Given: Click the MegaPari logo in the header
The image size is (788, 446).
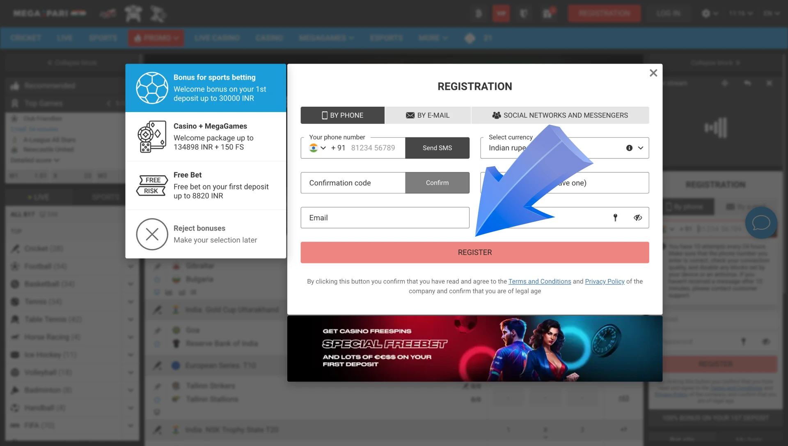Looking at the screenshot, I should point(50,14).
